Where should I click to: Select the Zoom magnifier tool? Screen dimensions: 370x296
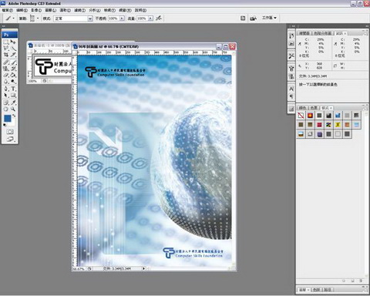[x=13, y=109]
